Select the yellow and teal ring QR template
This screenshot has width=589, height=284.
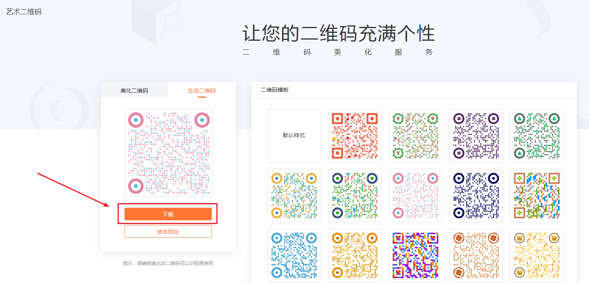point(294,195)
